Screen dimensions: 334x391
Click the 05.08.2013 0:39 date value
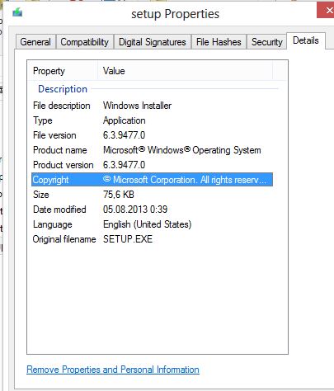135,210
